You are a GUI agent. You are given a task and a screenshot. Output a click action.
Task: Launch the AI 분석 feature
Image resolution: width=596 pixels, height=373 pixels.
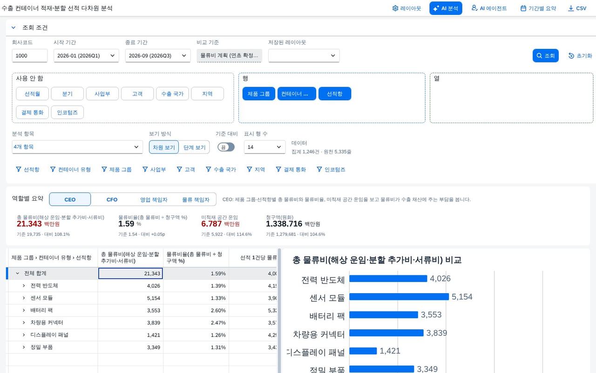(x=446, y=8)
